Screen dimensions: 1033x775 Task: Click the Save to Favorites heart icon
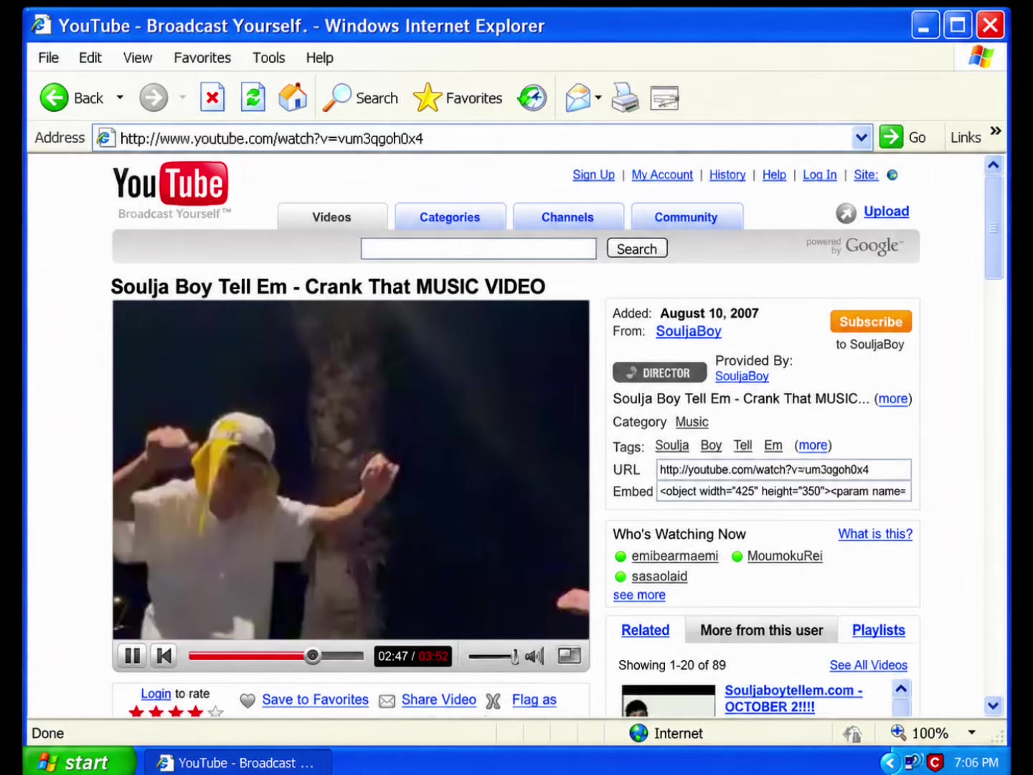click(x=247, y=701)
